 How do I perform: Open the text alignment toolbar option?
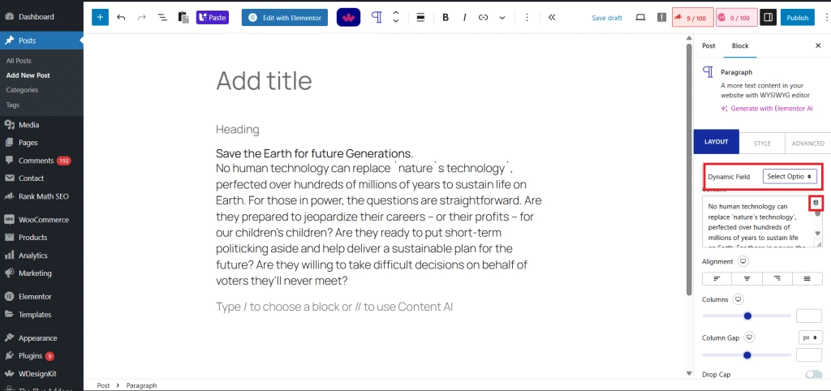tap(421, 18)
